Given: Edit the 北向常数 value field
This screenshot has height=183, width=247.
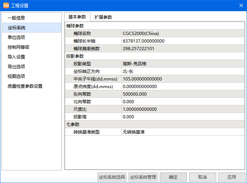Looking at the screenshot, I should coord(183,101).
